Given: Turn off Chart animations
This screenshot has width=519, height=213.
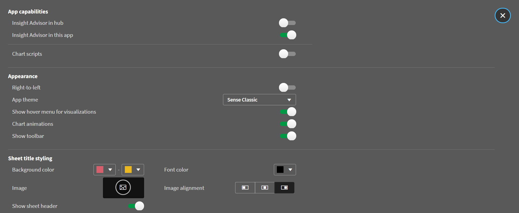Looking at the screenshot, I should tap(288, 124).
